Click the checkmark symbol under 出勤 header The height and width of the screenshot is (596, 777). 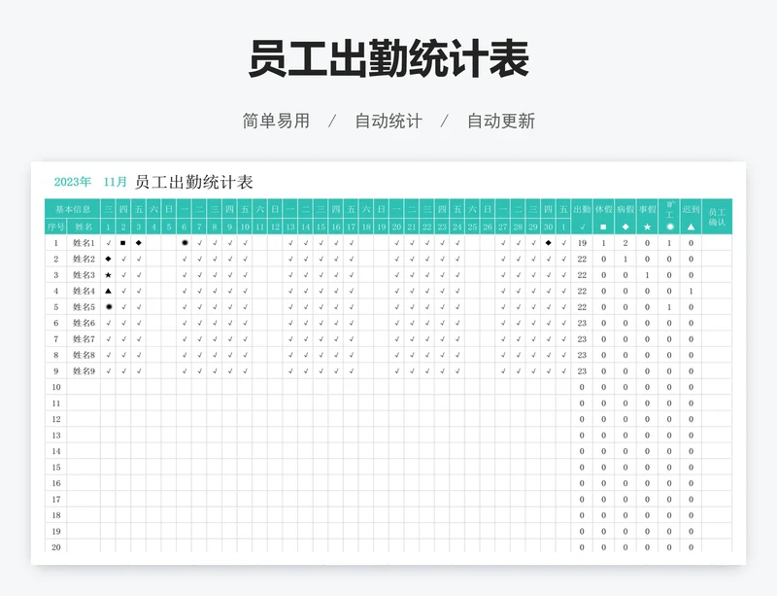[x=582, y=228]
